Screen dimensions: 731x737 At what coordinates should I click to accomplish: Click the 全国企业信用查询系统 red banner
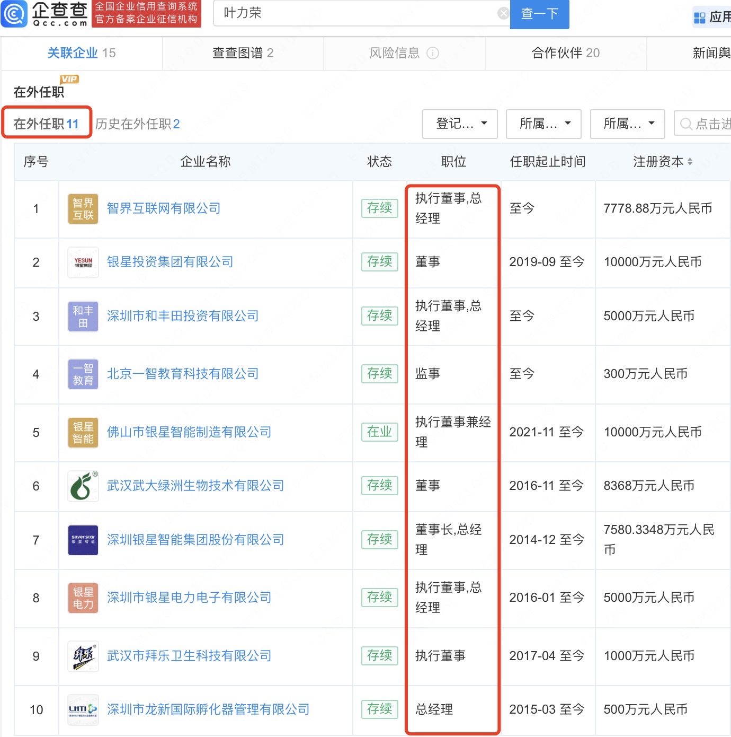146,13
